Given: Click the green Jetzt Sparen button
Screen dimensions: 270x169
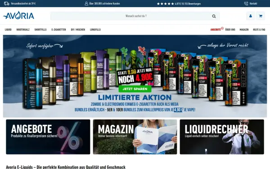Looking at the screenshot, I should point(135,89).
